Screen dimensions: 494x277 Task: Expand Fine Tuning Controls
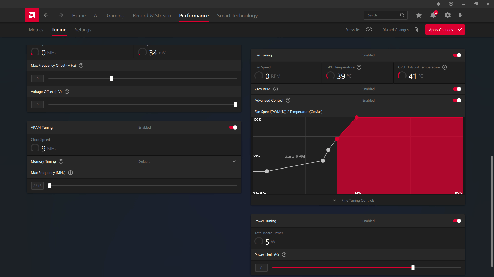point(358,200)
